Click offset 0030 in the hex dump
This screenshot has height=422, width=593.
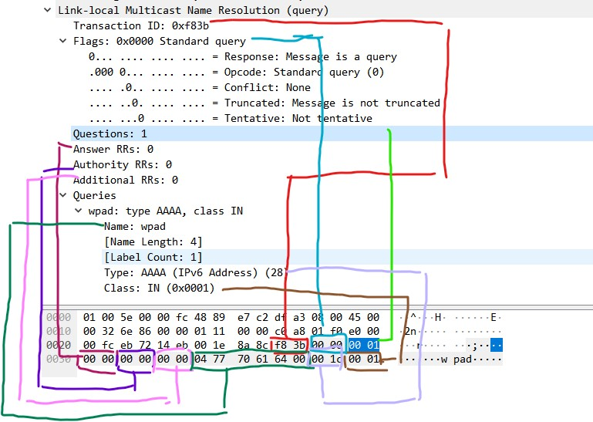tap(59, 360)
